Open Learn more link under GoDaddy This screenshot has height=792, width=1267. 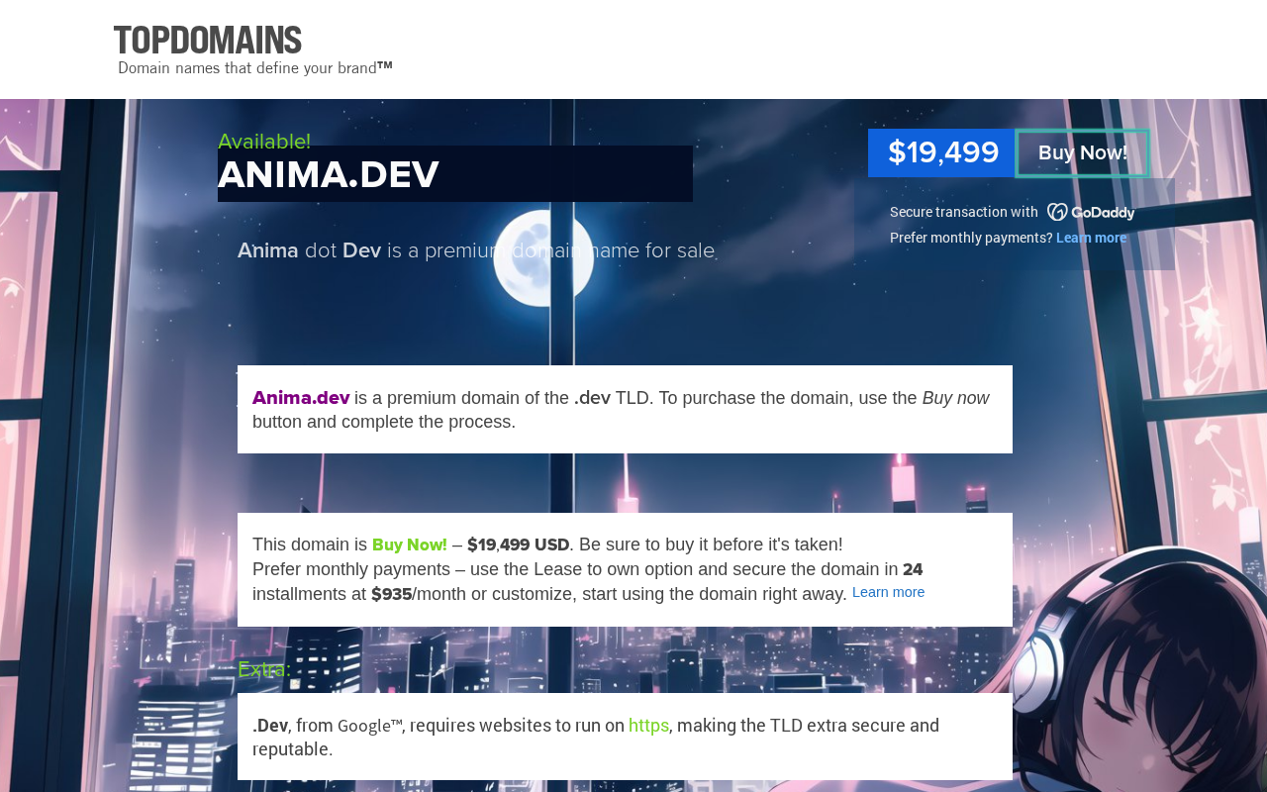point(1091,238)
